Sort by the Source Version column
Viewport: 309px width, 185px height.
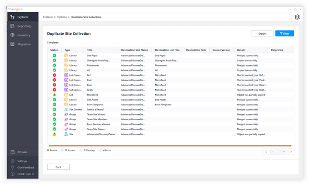click(x=221, y=50)
